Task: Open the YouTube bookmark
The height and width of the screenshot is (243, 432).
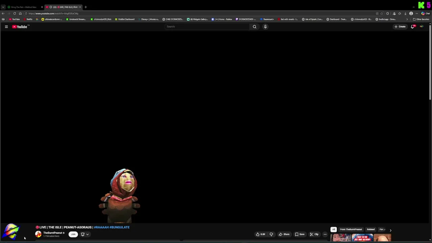Action: (x=14, y=19)
